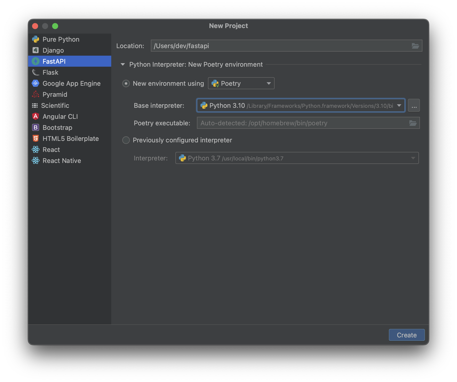This screenshot has height=382, width=457.
Task: Click the New Project window title
Action: click(x=228, y=26)
